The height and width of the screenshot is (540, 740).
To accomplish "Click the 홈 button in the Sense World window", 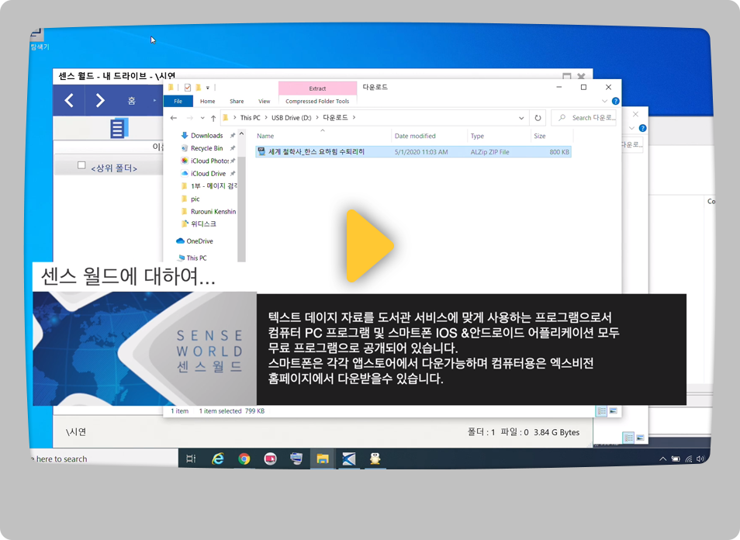I will pyautogui.click(x=132, y=100).
